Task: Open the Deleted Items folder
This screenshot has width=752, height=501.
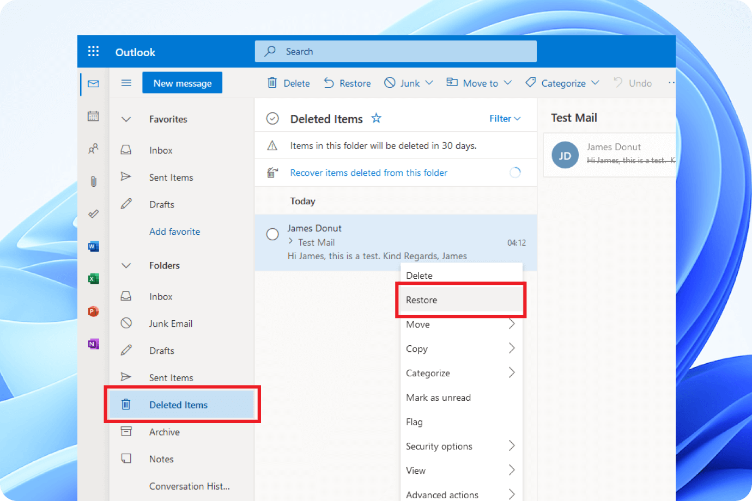Action: coord(182,405)
